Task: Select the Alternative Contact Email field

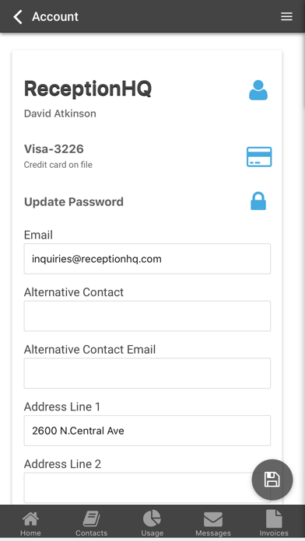Action: click(x=147, y=373)
